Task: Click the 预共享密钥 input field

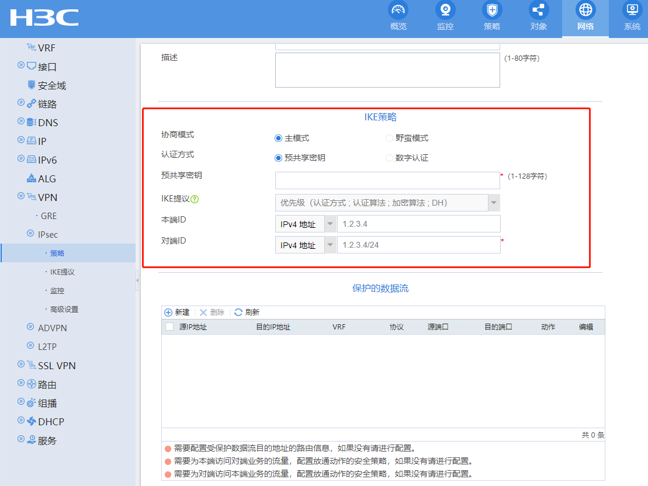Action: click(387, 180)
